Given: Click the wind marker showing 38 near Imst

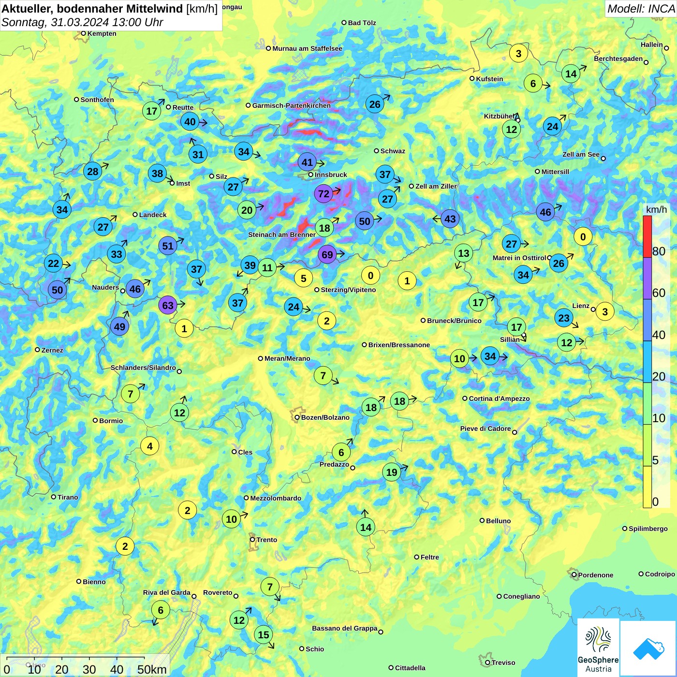Looking at the screenshot, I should (x=157, y=173).
